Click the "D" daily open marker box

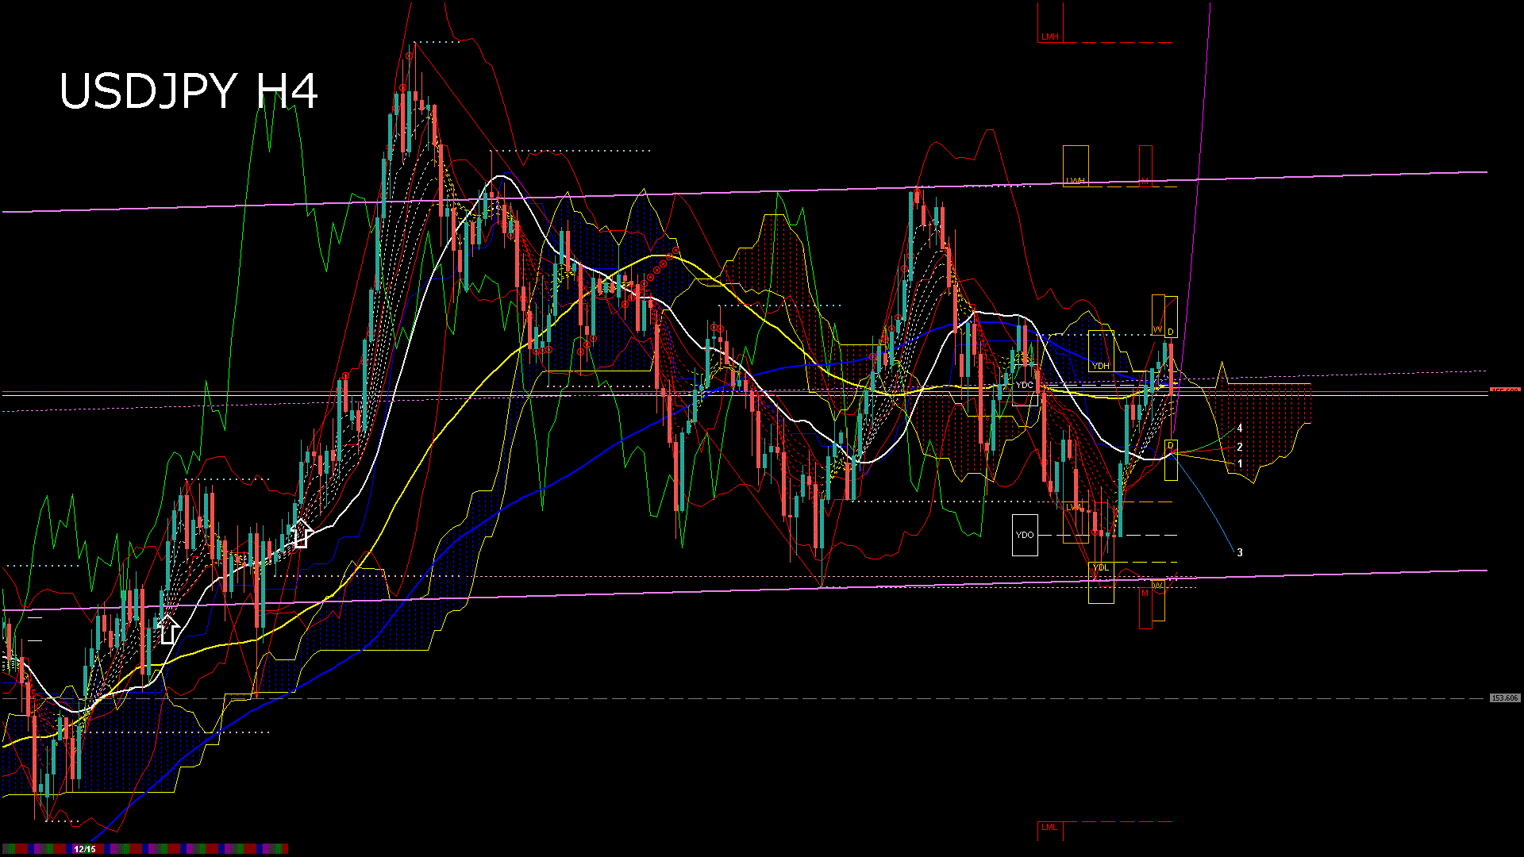tap(1172, 330)
